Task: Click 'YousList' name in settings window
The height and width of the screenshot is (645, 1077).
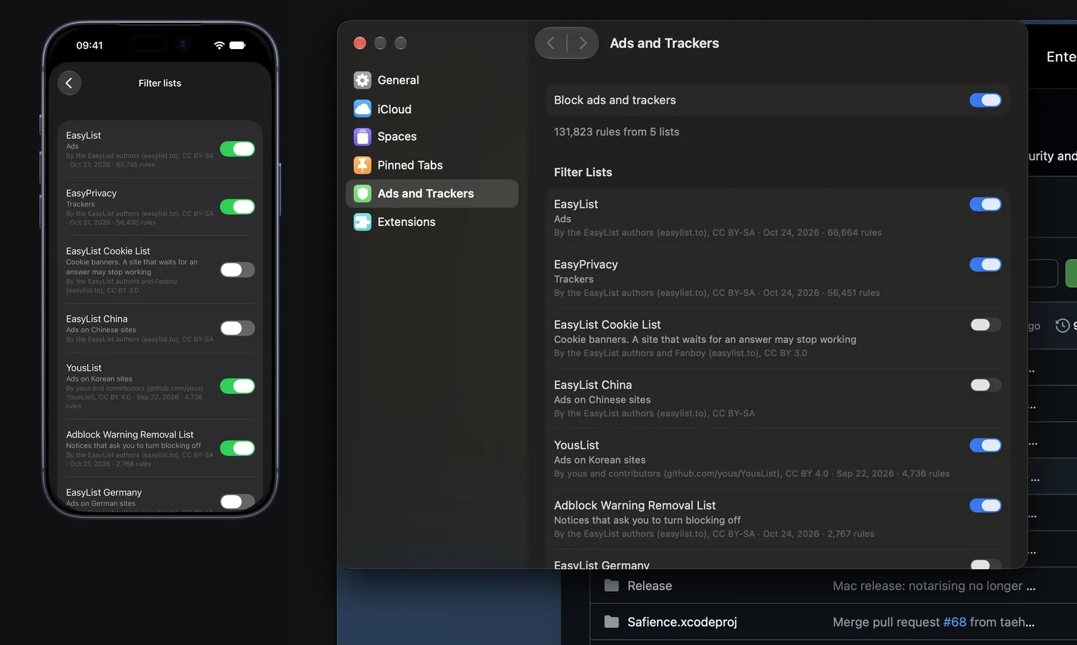Action: (x=576, y=445)
